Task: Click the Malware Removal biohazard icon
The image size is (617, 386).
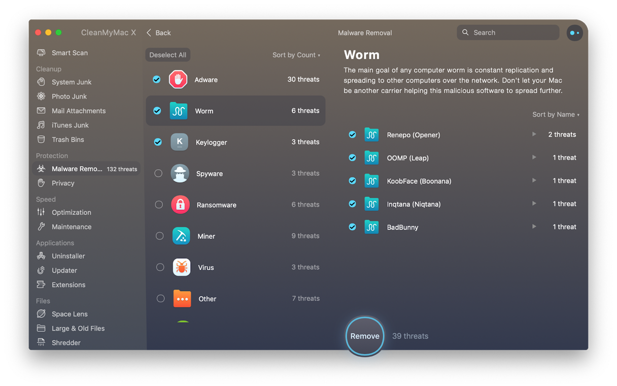Action: [x=41, y=169]
